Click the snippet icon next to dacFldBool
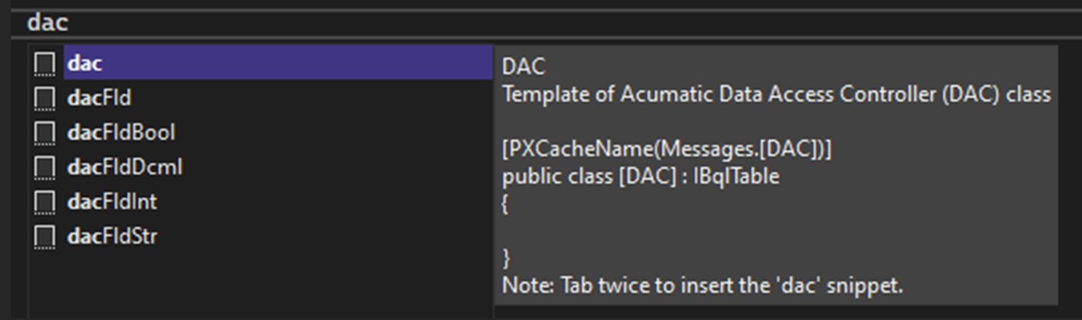Screen dimensions: 1082x320 [x=44, y=132]
